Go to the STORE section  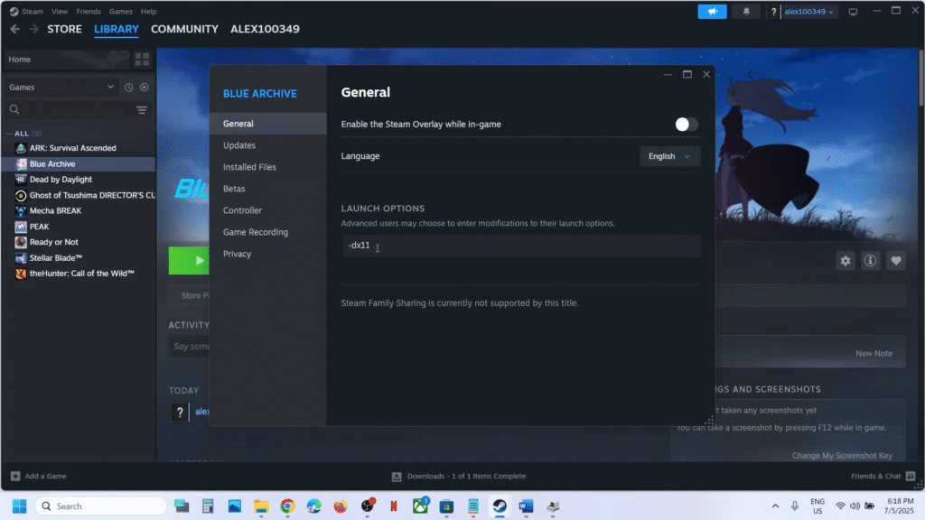(64, 29)
